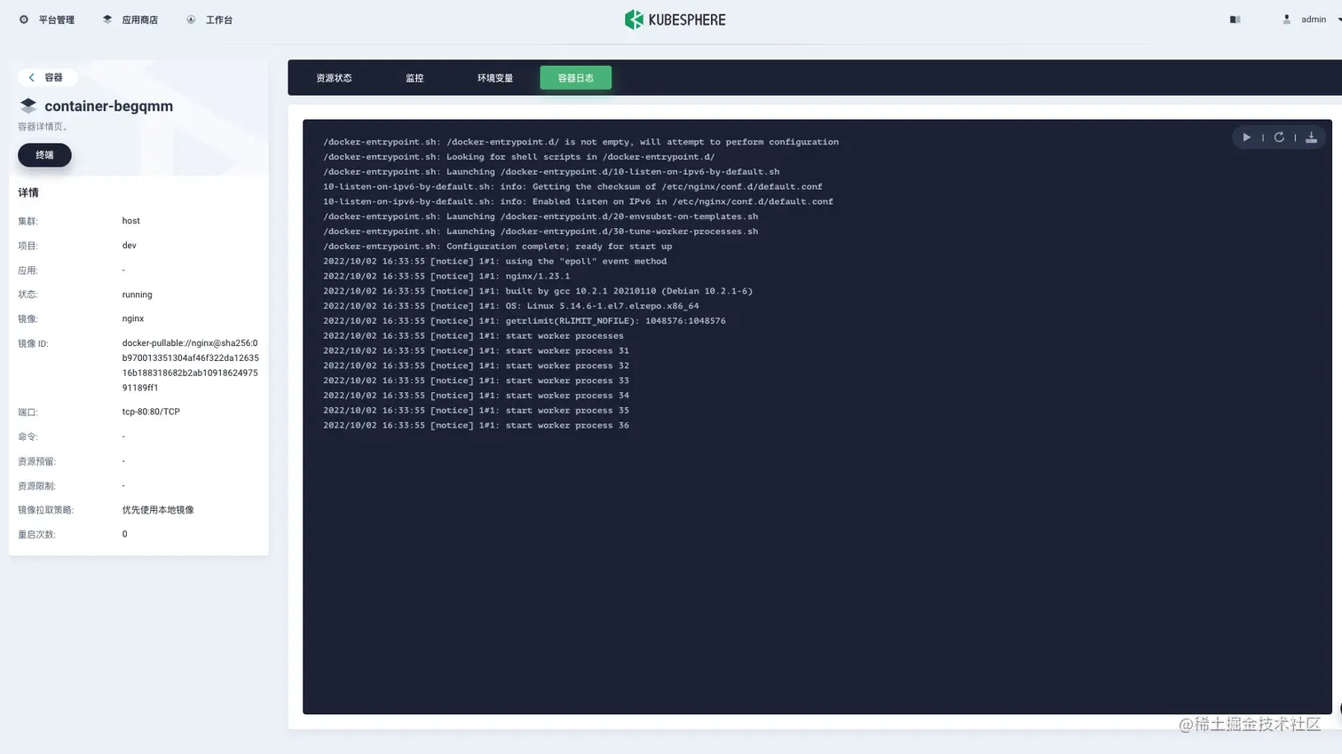Screen dimensions: 1342x754
Task: Click the KubeSphere logo
Action: tap(675, 20)
